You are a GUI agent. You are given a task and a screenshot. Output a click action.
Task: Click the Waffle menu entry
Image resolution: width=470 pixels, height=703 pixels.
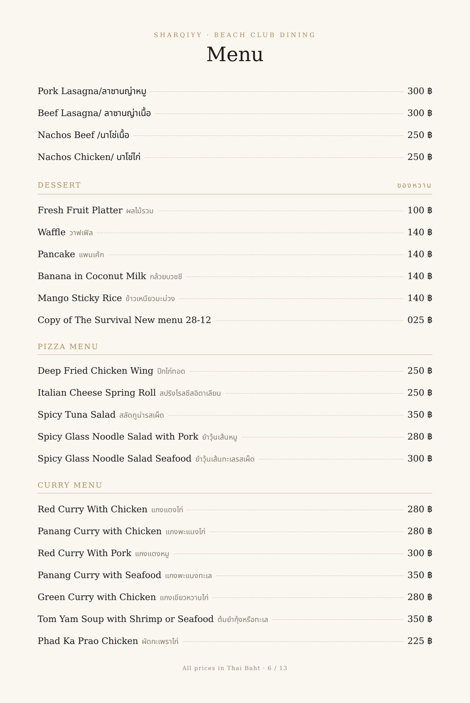(235, 232)
